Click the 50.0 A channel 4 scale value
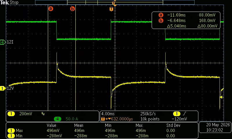 [72, 119]
